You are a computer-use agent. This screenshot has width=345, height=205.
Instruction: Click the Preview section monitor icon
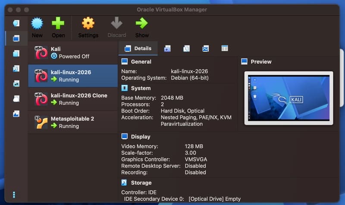click(244, 61)
